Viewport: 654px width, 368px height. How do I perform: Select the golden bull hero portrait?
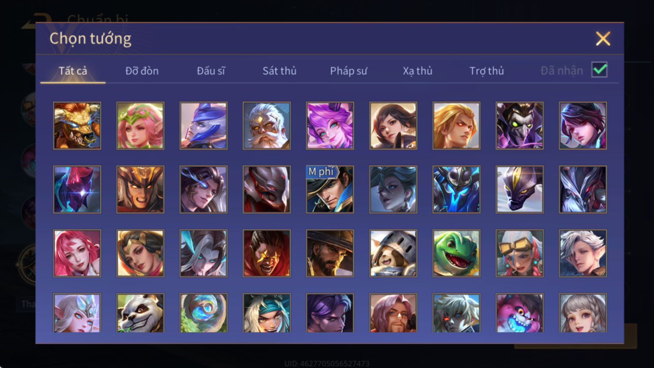tap(77, 125)
